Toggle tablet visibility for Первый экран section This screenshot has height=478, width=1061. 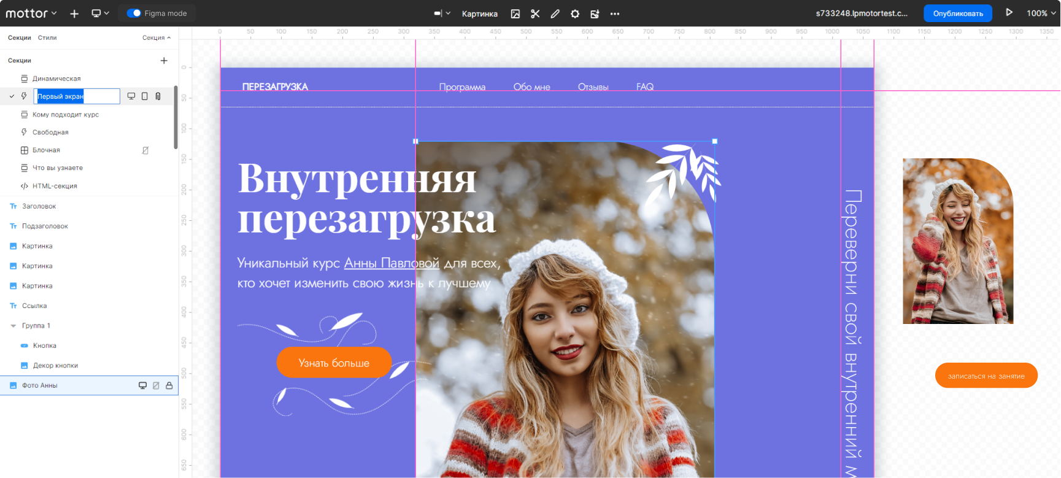(145, 96)
